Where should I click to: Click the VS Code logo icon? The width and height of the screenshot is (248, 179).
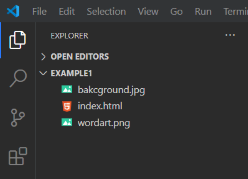pyautogui.click(x=13, y=11)
